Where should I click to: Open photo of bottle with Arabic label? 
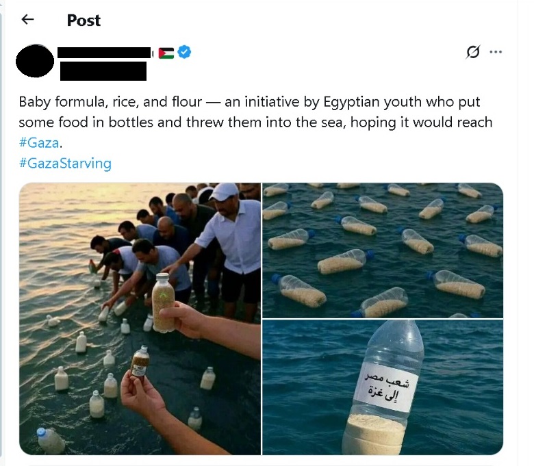(383, 387)
